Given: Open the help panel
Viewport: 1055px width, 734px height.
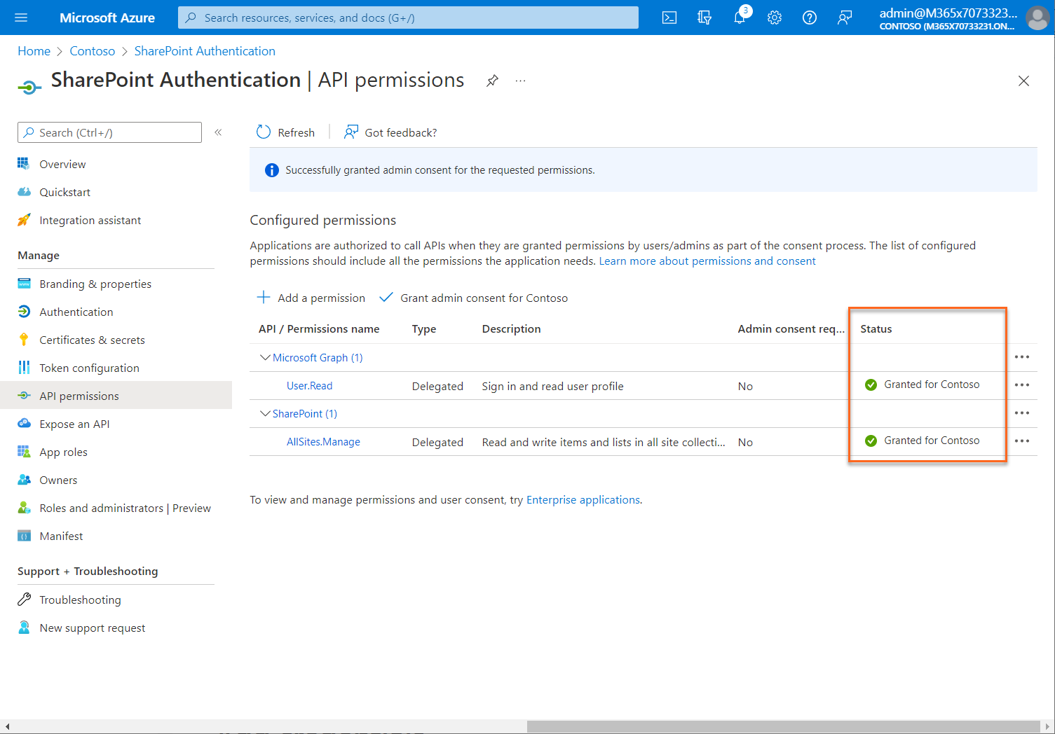Looking at the screenshot, I should pyautogui.click(x=809, y=18).
